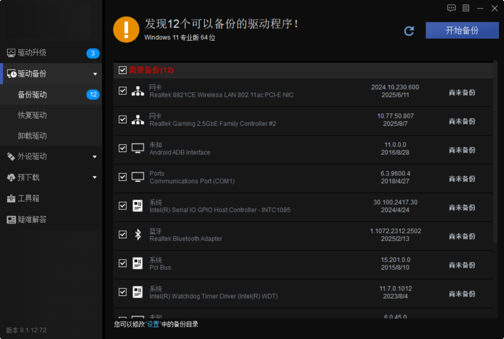Open the feedback chat icon
504x339 pixels.
coord(451,8)
